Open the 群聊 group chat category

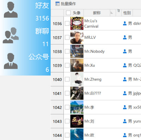pos(42,31)
